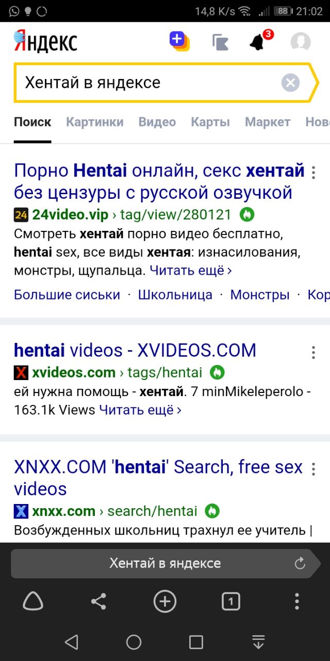Open the collections bookmark icon
Screen dimensions: 330x661
coord(221,42)
